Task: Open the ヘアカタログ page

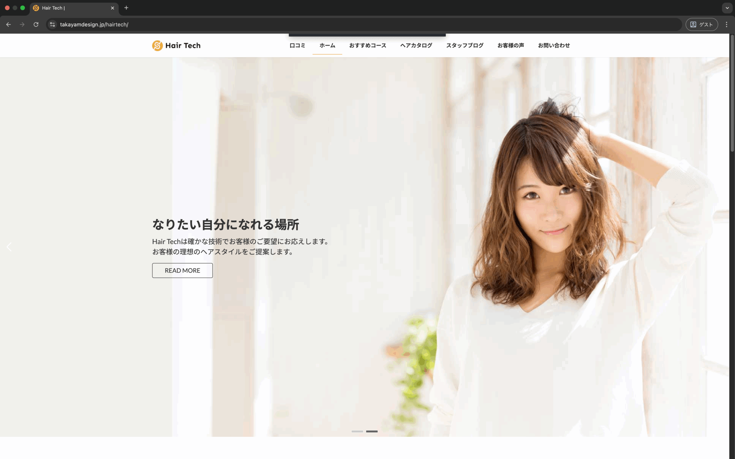Action: pos(416,45)
